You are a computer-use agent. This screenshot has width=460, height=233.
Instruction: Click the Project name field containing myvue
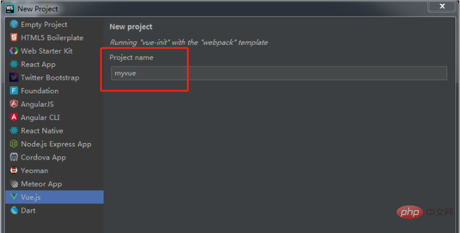pyautogui.click(x=279, y=73)
